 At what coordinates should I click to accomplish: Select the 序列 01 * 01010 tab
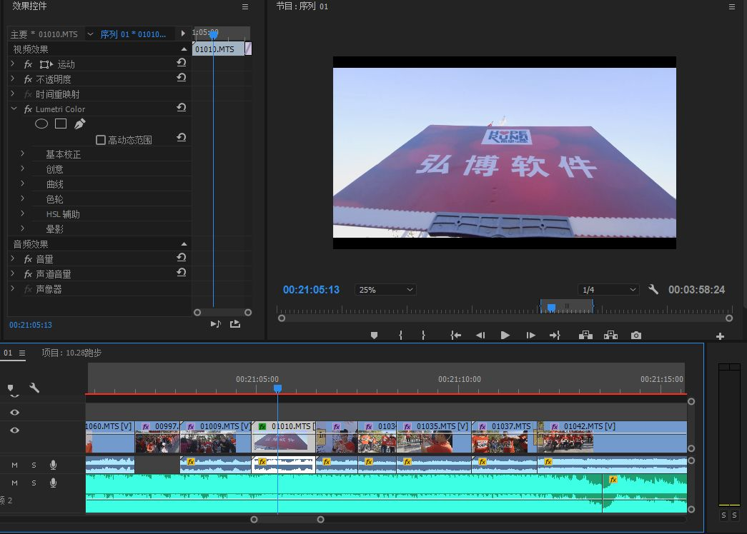[x=134, y=34]
